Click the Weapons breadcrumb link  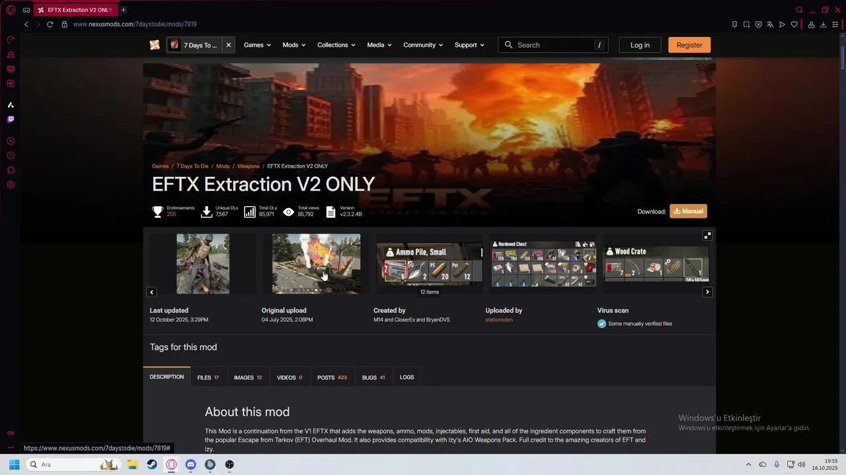(249, 166)
